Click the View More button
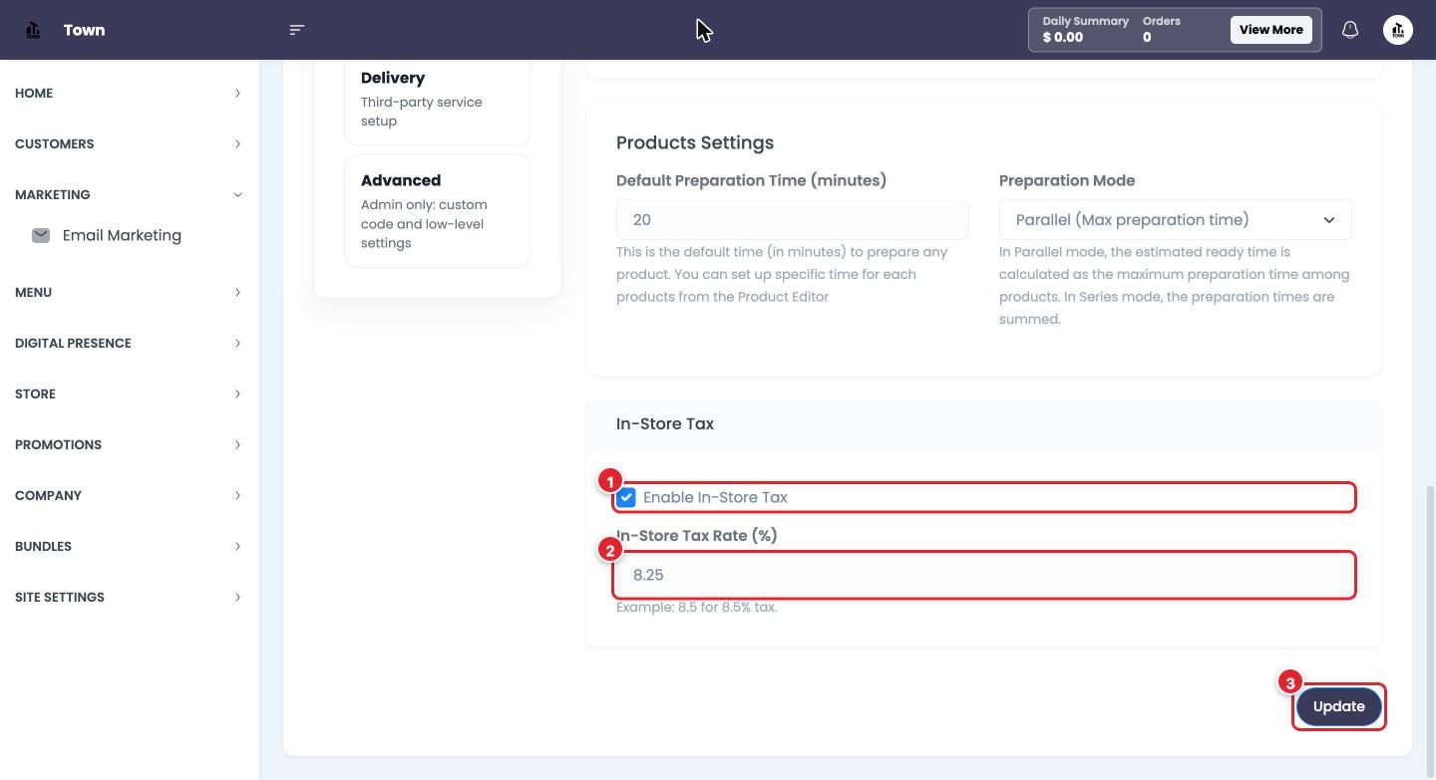This screenshot has height=780, width=1436. pos(1270,30)
